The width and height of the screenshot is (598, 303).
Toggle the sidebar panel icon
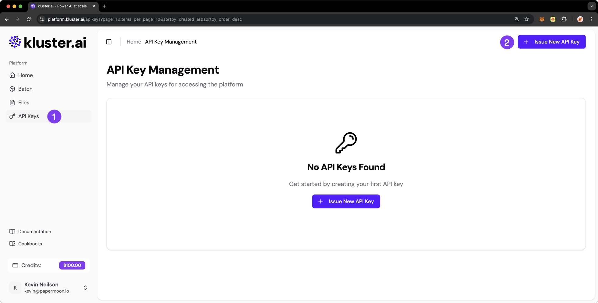[109, 42]
